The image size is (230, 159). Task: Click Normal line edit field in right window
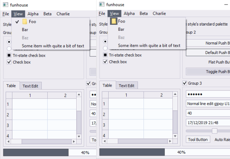point(208,104)
